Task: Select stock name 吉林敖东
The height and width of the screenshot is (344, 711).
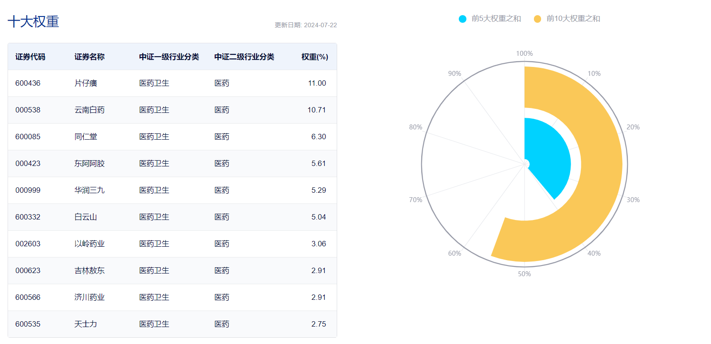Action: pyautogui.click(x=89, y=270)
